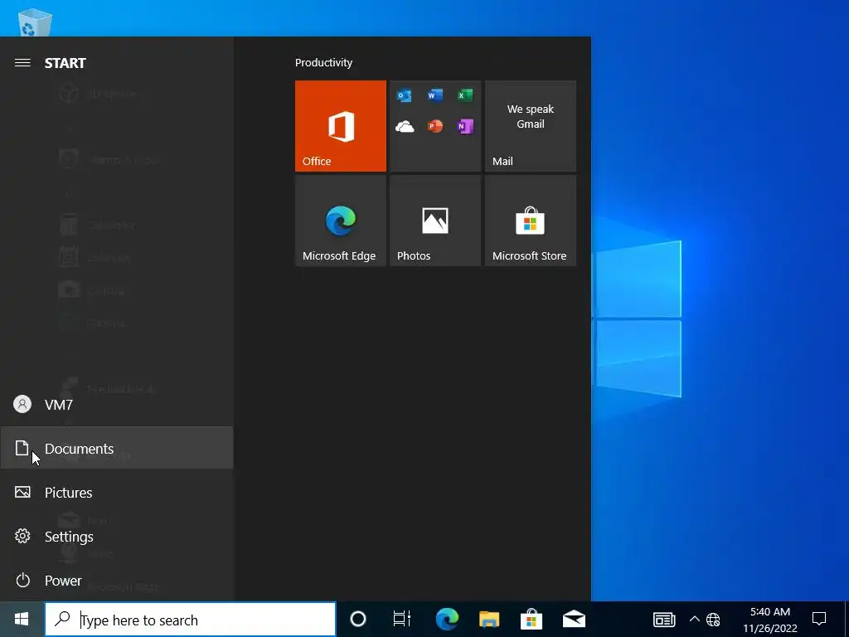
Task: Open File Explorer from the taskbar
Action: 489,619
